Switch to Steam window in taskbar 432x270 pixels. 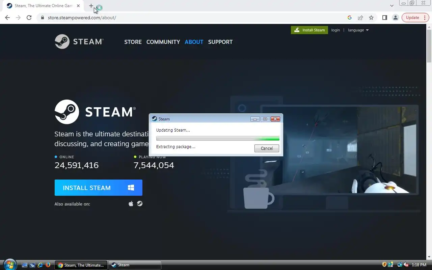[135, 265]
